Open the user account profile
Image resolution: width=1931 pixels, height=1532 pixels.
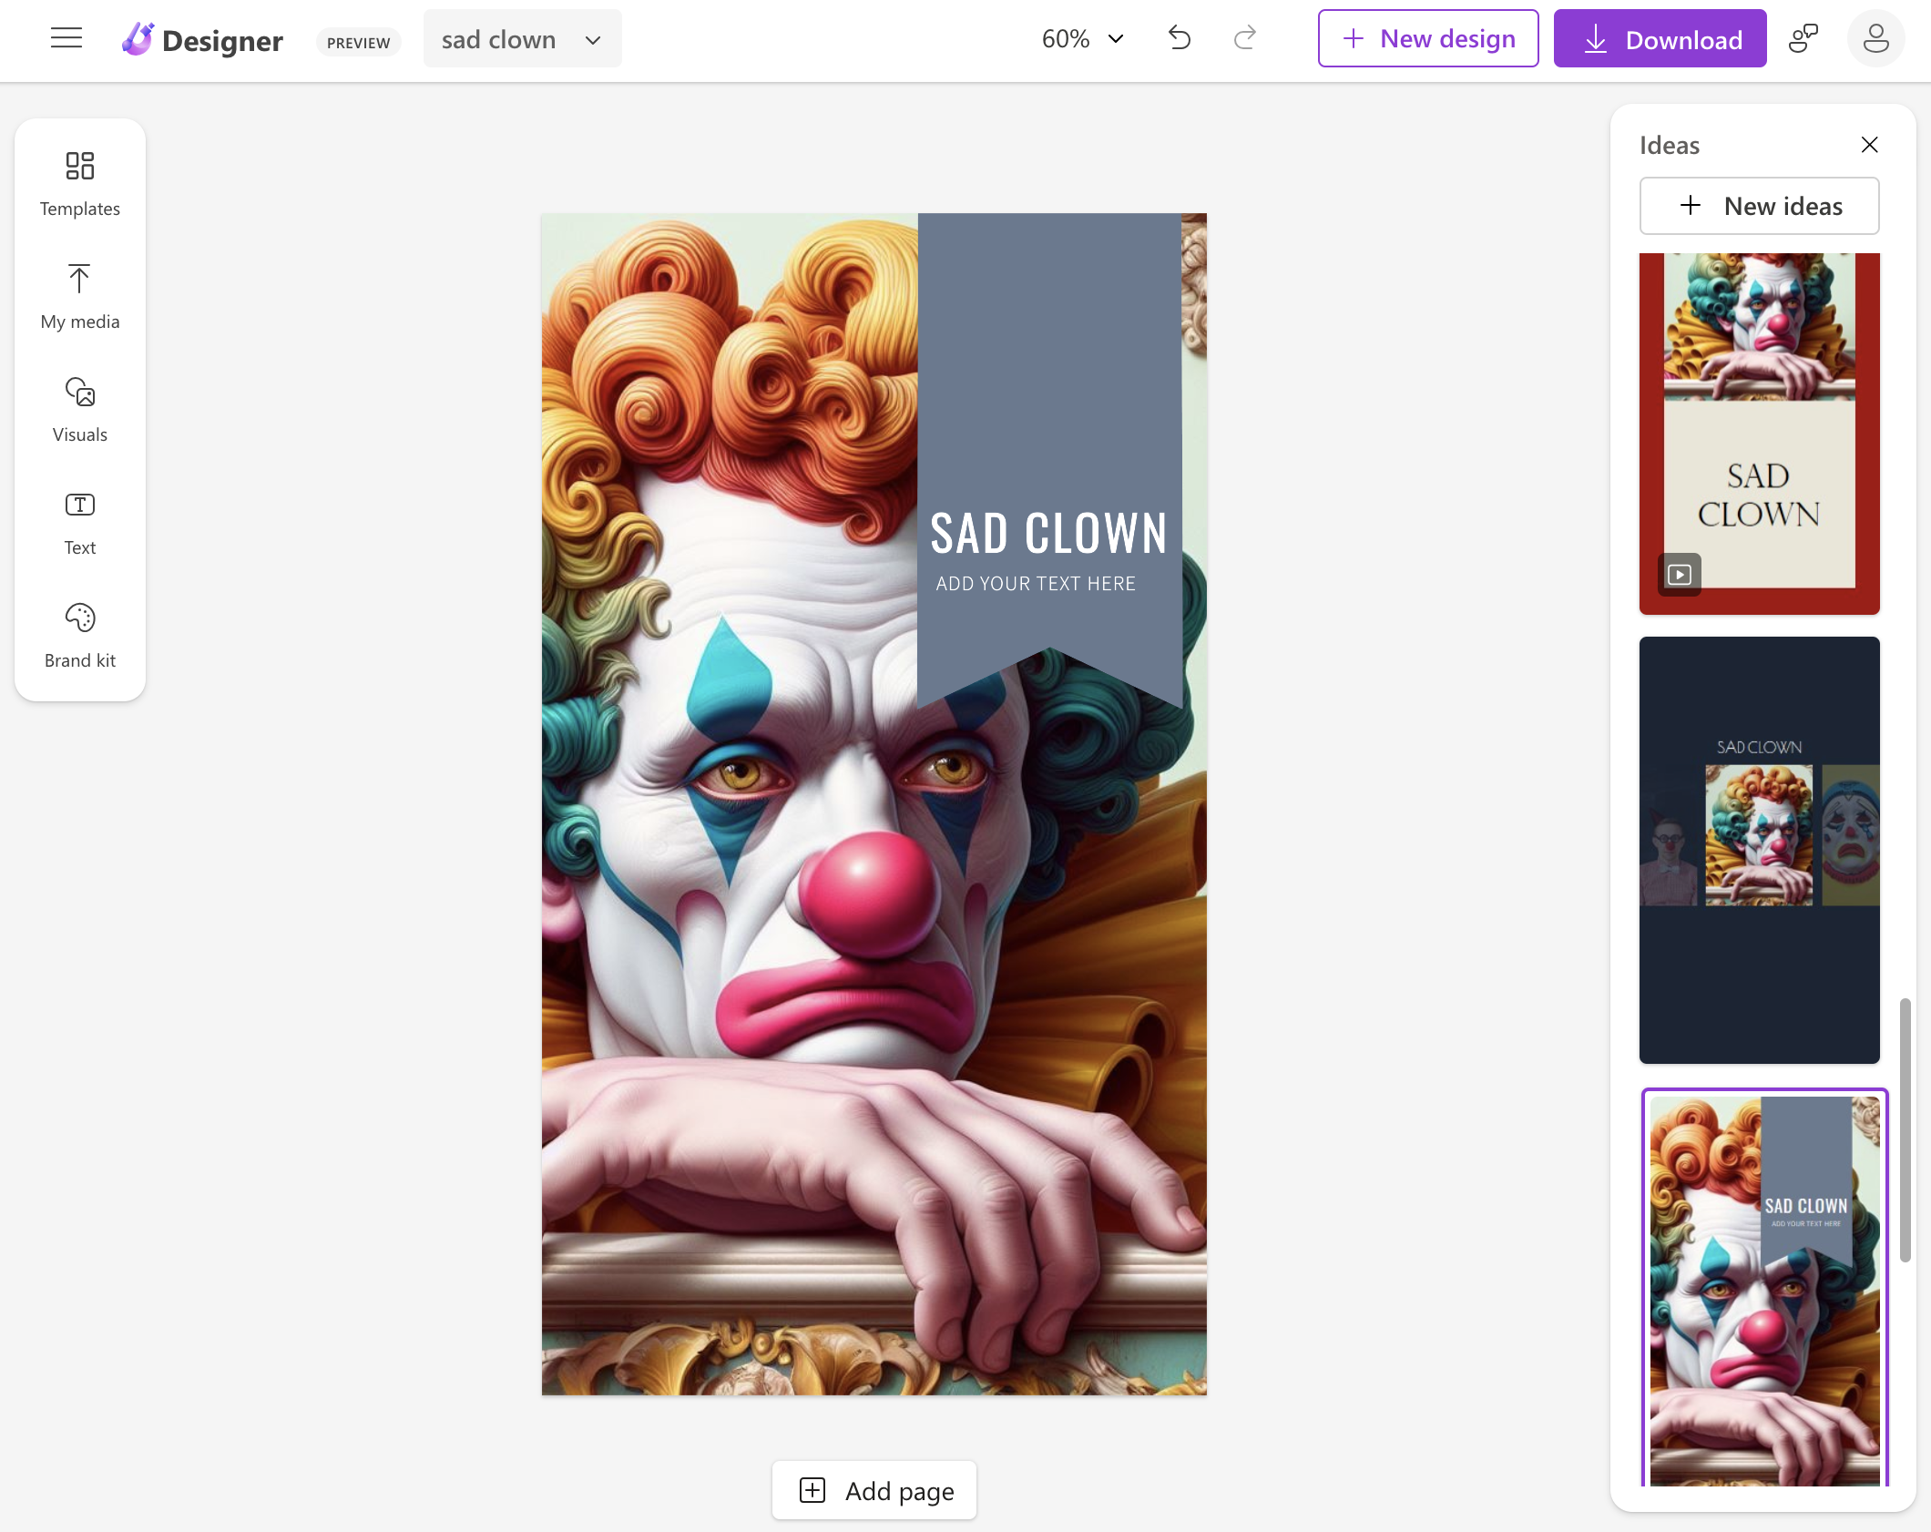coord(1875,38)
